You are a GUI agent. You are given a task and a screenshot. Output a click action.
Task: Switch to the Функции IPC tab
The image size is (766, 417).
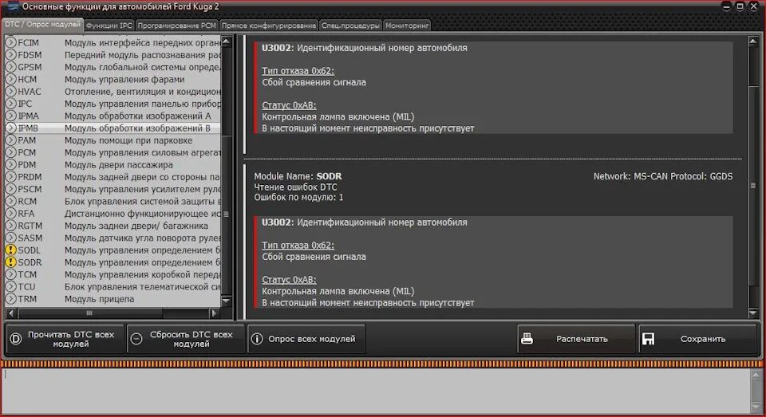(109, 26)
